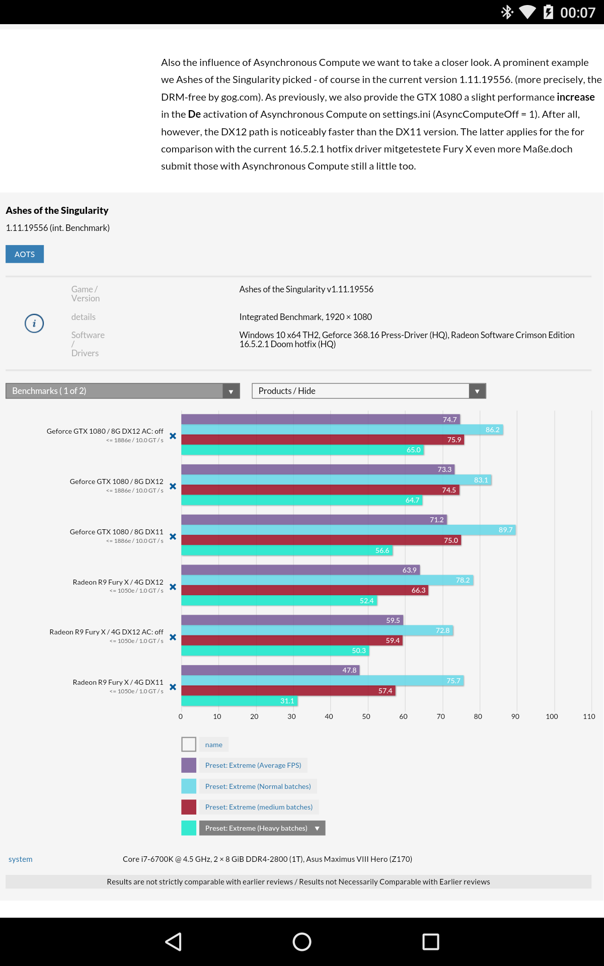Tap Android home navigation button
The image size is (604, 966).
pos(302,942)
